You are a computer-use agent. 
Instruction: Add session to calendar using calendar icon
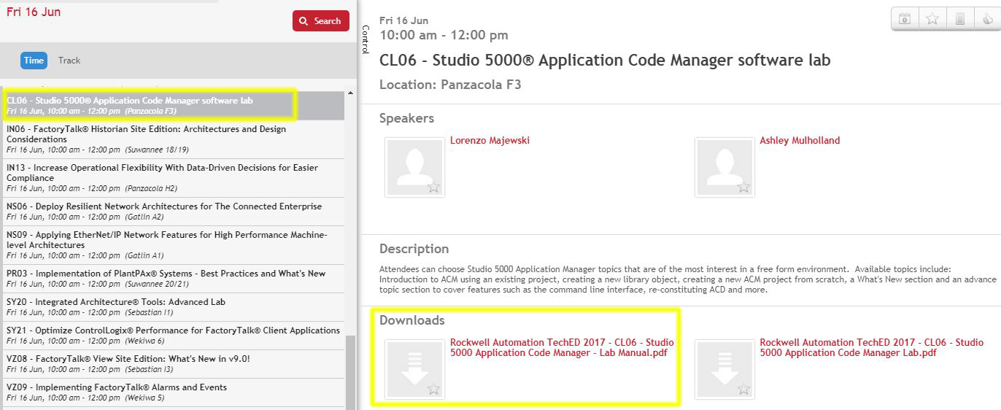pyautogui.click(x=905, y=19)
